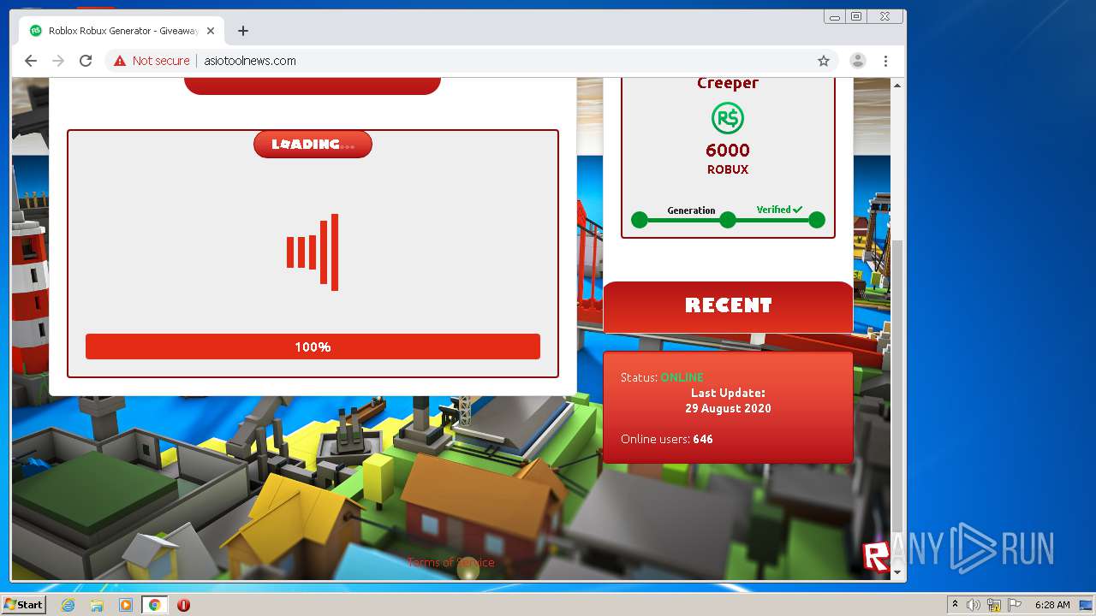Click the red Opera taskbar icon
This screenshot has width=1096, height=616.
tap(183, 605)
